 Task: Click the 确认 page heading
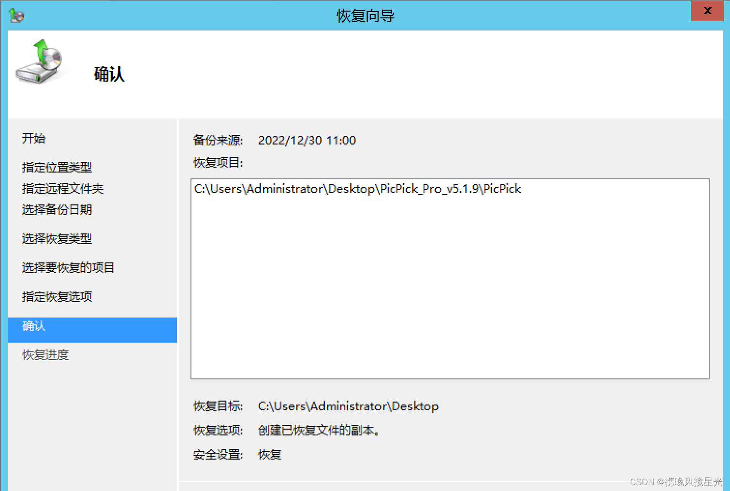pos(109,74)
